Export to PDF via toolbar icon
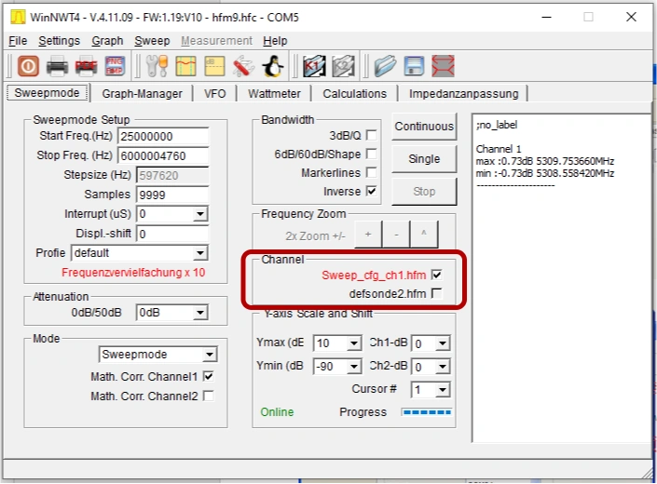This screenshot has width=657, height=484. click(86, 66)
